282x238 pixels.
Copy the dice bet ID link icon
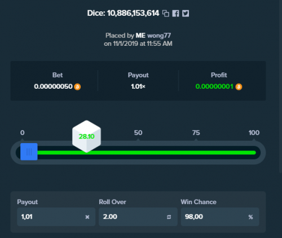tap(166, 14)
